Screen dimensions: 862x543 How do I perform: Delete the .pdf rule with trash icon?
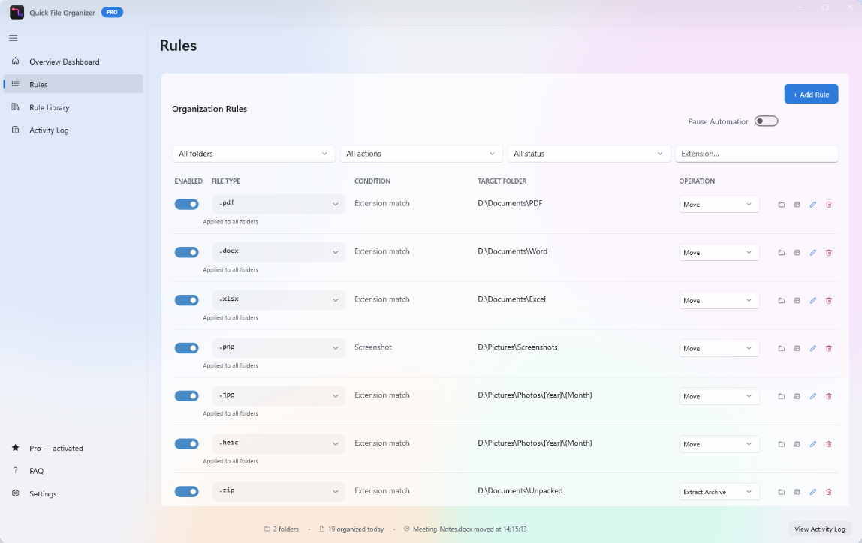pos(829,205)
